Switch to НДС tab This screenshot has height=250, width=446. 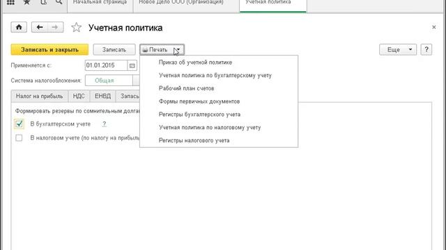tap(79, 97)
